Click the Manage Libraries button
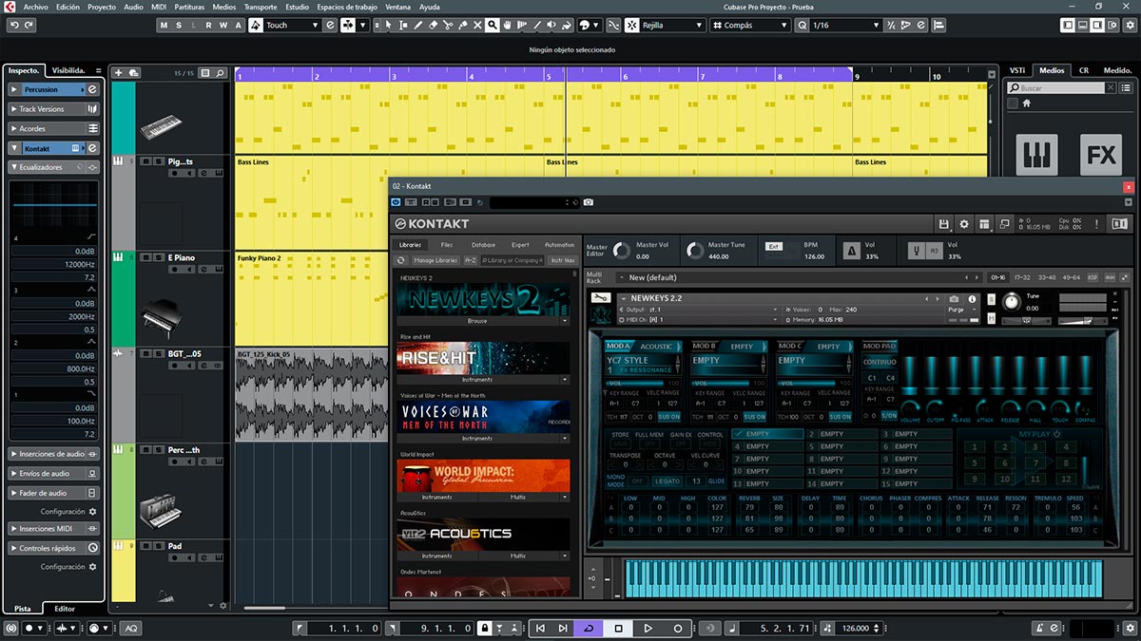Screen dimensions: 1141x641 coord(435,260)
